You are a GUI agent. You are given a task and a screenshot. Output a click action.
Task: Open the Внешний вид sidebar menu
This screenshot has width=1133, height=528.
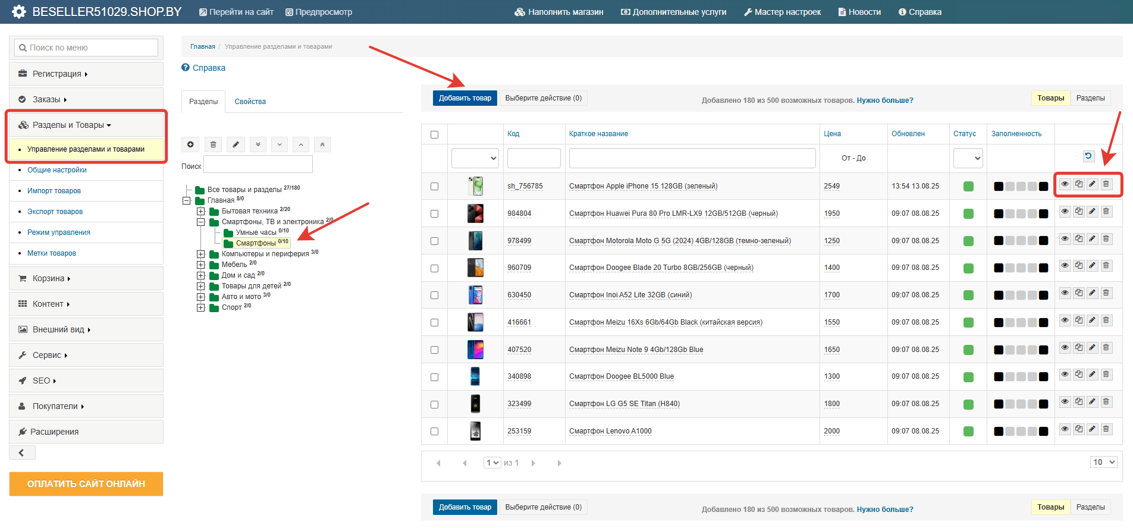pos(58,329)
